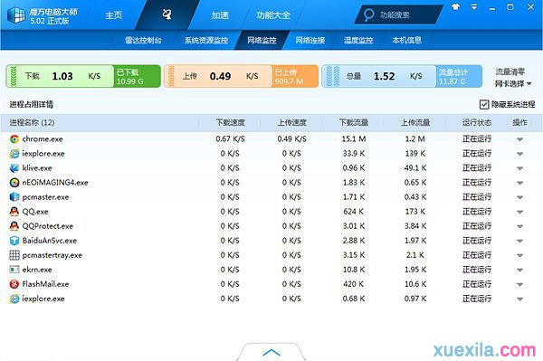Screen dimensions: 543x361
Task: Click the 已上传 909.7 M total
Action: click(295, 76)
